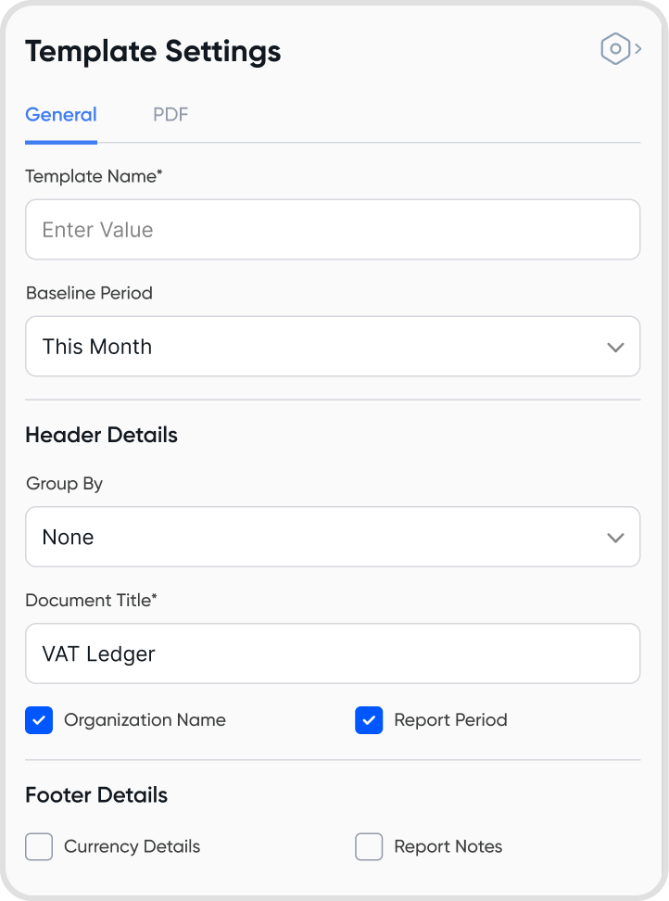
Task: Enable the Currency Details checkbox
Action: click(39, 846)
